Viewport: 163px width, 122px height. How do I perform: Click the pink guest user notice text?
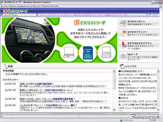pyautogui.click(x=84, y=15)
